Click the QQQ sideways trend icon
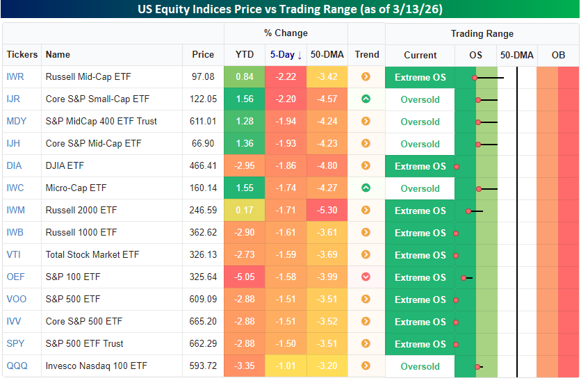This screenshot has width=581, height=385. click(366, 366)
